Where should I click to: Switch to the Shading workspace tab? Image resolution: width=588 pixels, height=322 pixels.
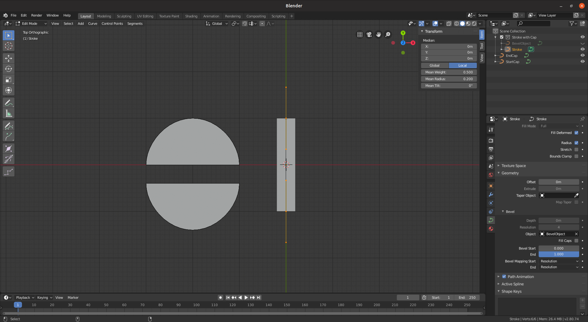(x=191, y=16)
